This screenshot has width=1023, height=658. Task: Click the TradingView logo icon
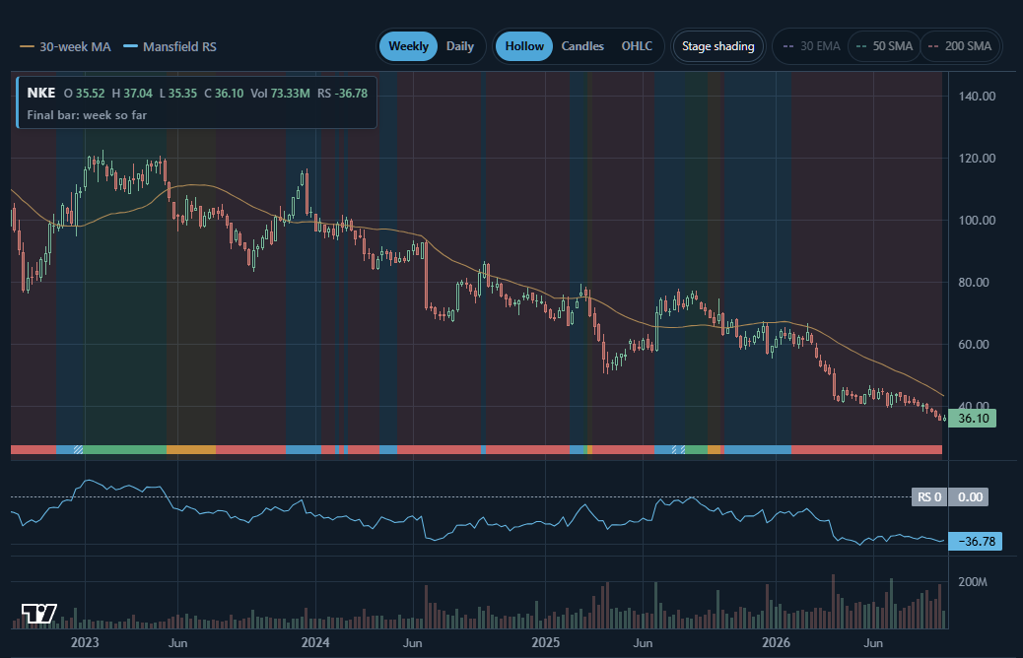click(x=39, y=613)
